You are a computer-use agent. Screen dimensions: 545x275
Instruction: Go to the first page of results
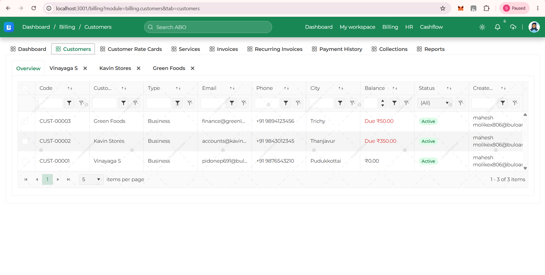(26, 179)
